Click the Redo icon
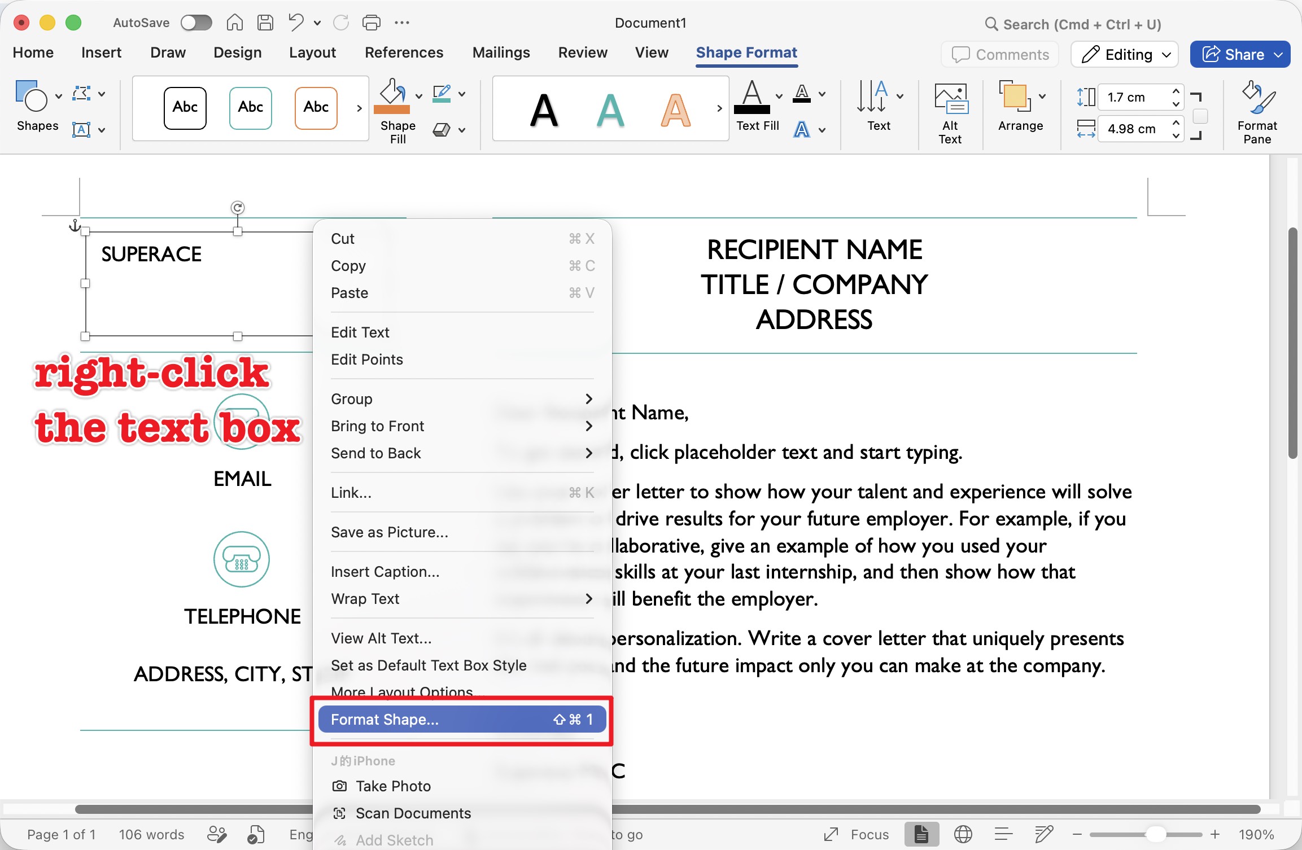The width and height of the screenshot is (1302, 850). 340,23
